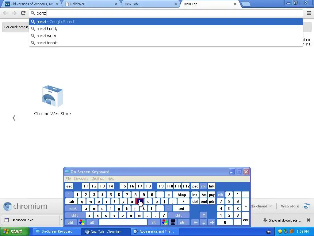Click the up arrow key on the on-screen keyboard
The image size is (314, 236).
point(204,215)
